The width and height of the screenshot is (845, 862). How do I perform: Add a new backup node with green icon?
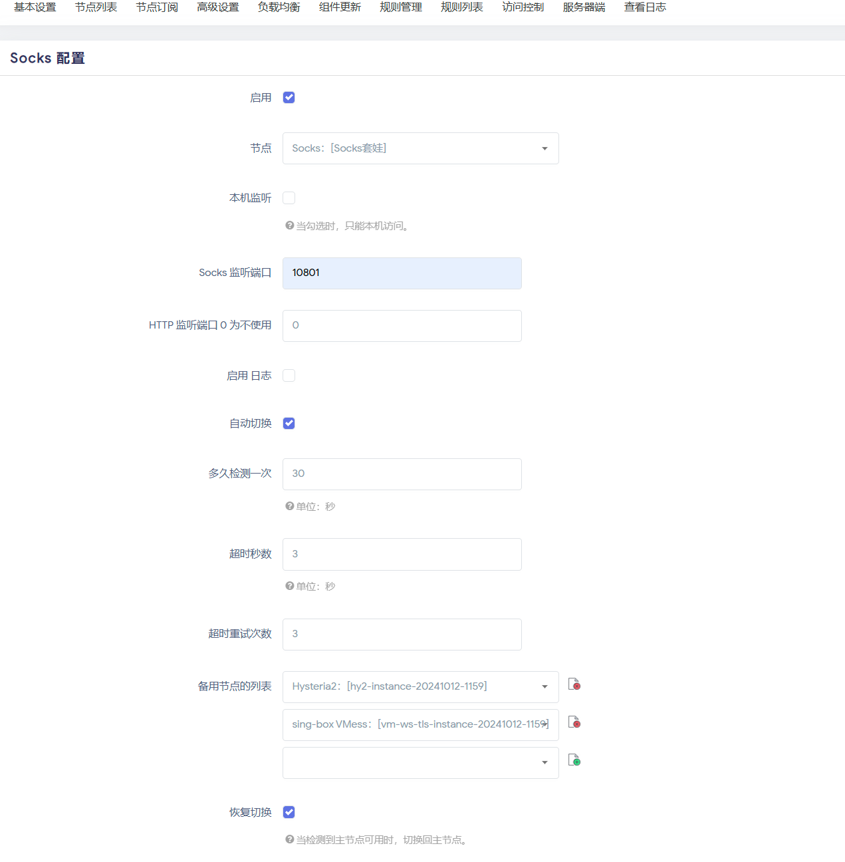coord(574,760)
